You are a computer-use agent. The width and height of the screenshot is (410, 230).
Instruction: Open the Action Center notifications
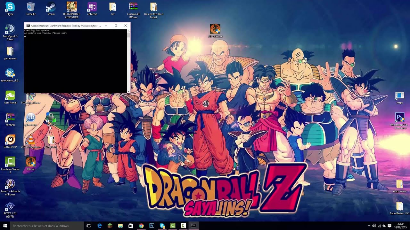pyautogui.click(x=389, y=226)
